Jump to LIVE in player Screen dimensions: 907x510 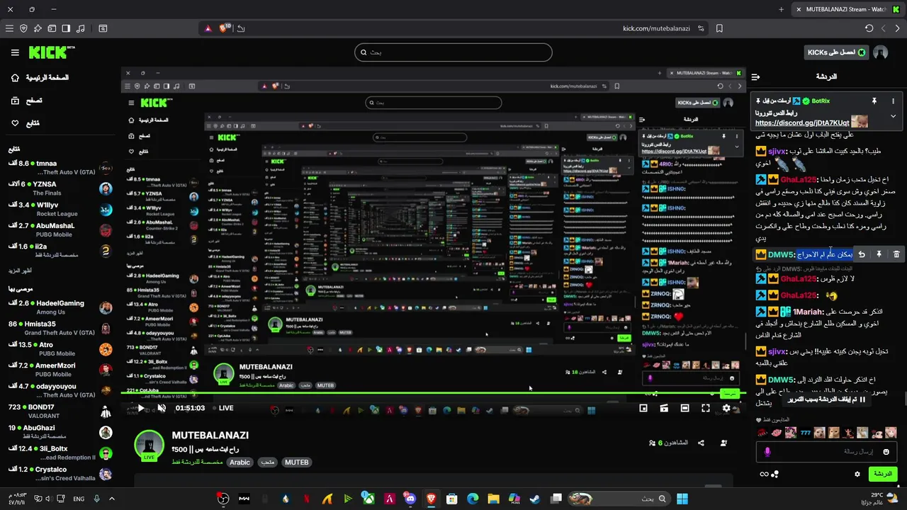(x=226, y=408)
